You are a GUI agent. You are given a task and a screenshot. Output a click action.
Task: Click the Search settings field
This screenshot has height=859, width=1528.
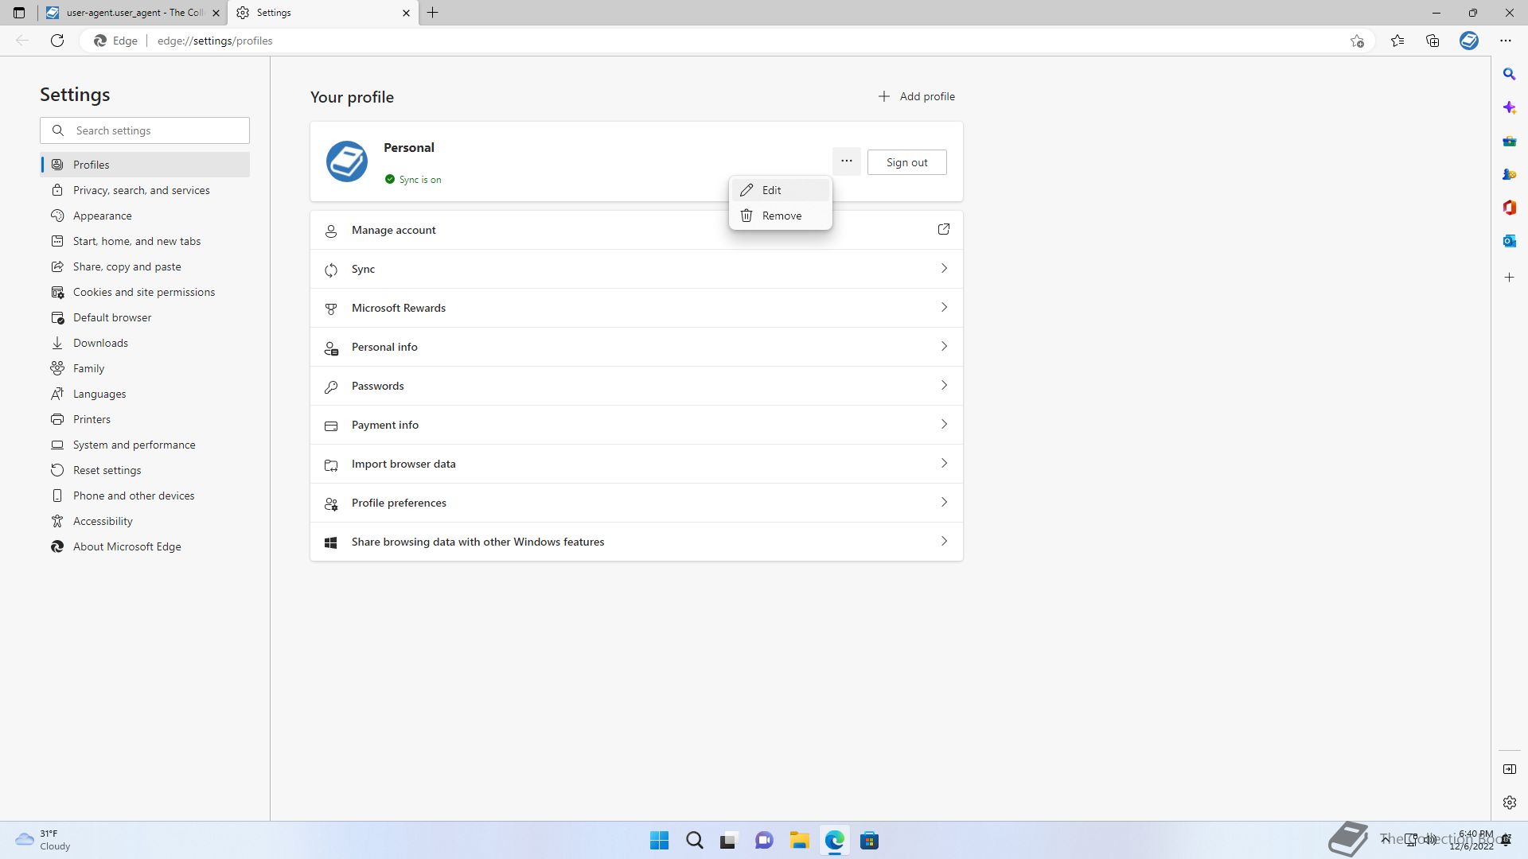[x=145, y=130]
